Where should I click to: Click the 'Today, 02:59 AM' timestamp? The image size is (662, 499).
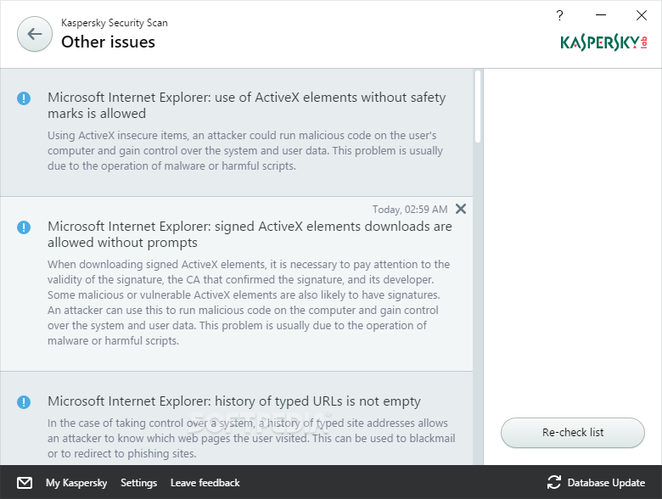pyautogui.click(x=410, y=210)
